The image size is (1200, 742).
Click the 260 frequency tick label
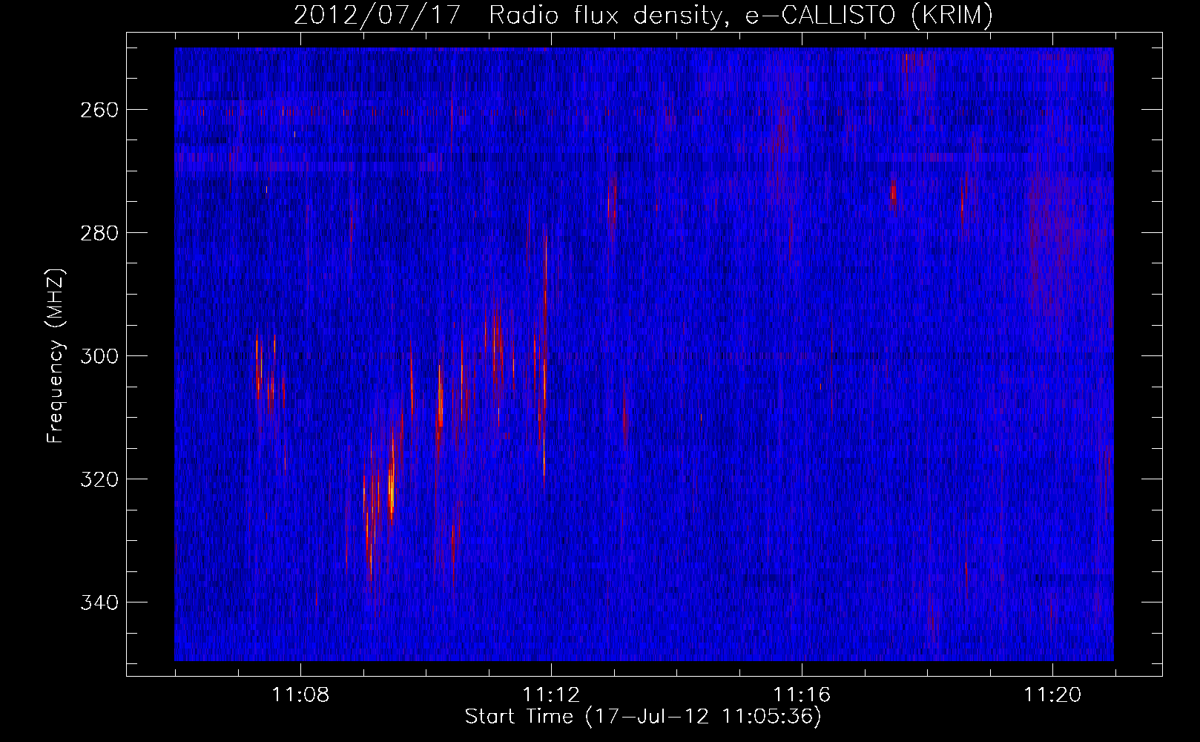pyautogui.click(x=99, y=109)
